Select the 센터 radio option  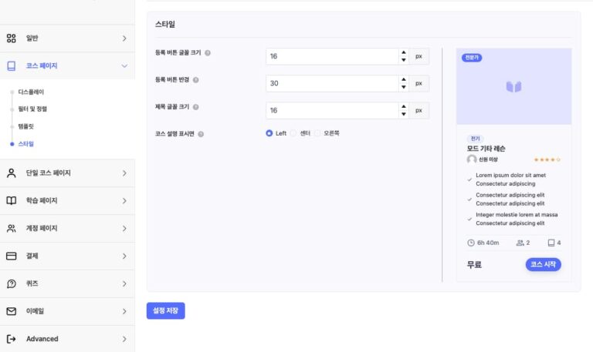tap(293, 133)
